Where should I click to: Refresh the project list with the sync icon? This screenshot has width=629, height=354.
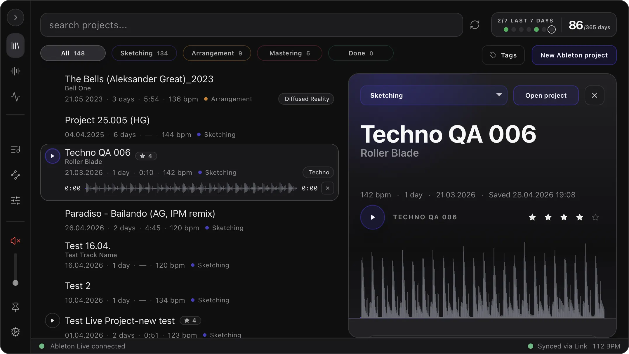click(x=475, y=25)
